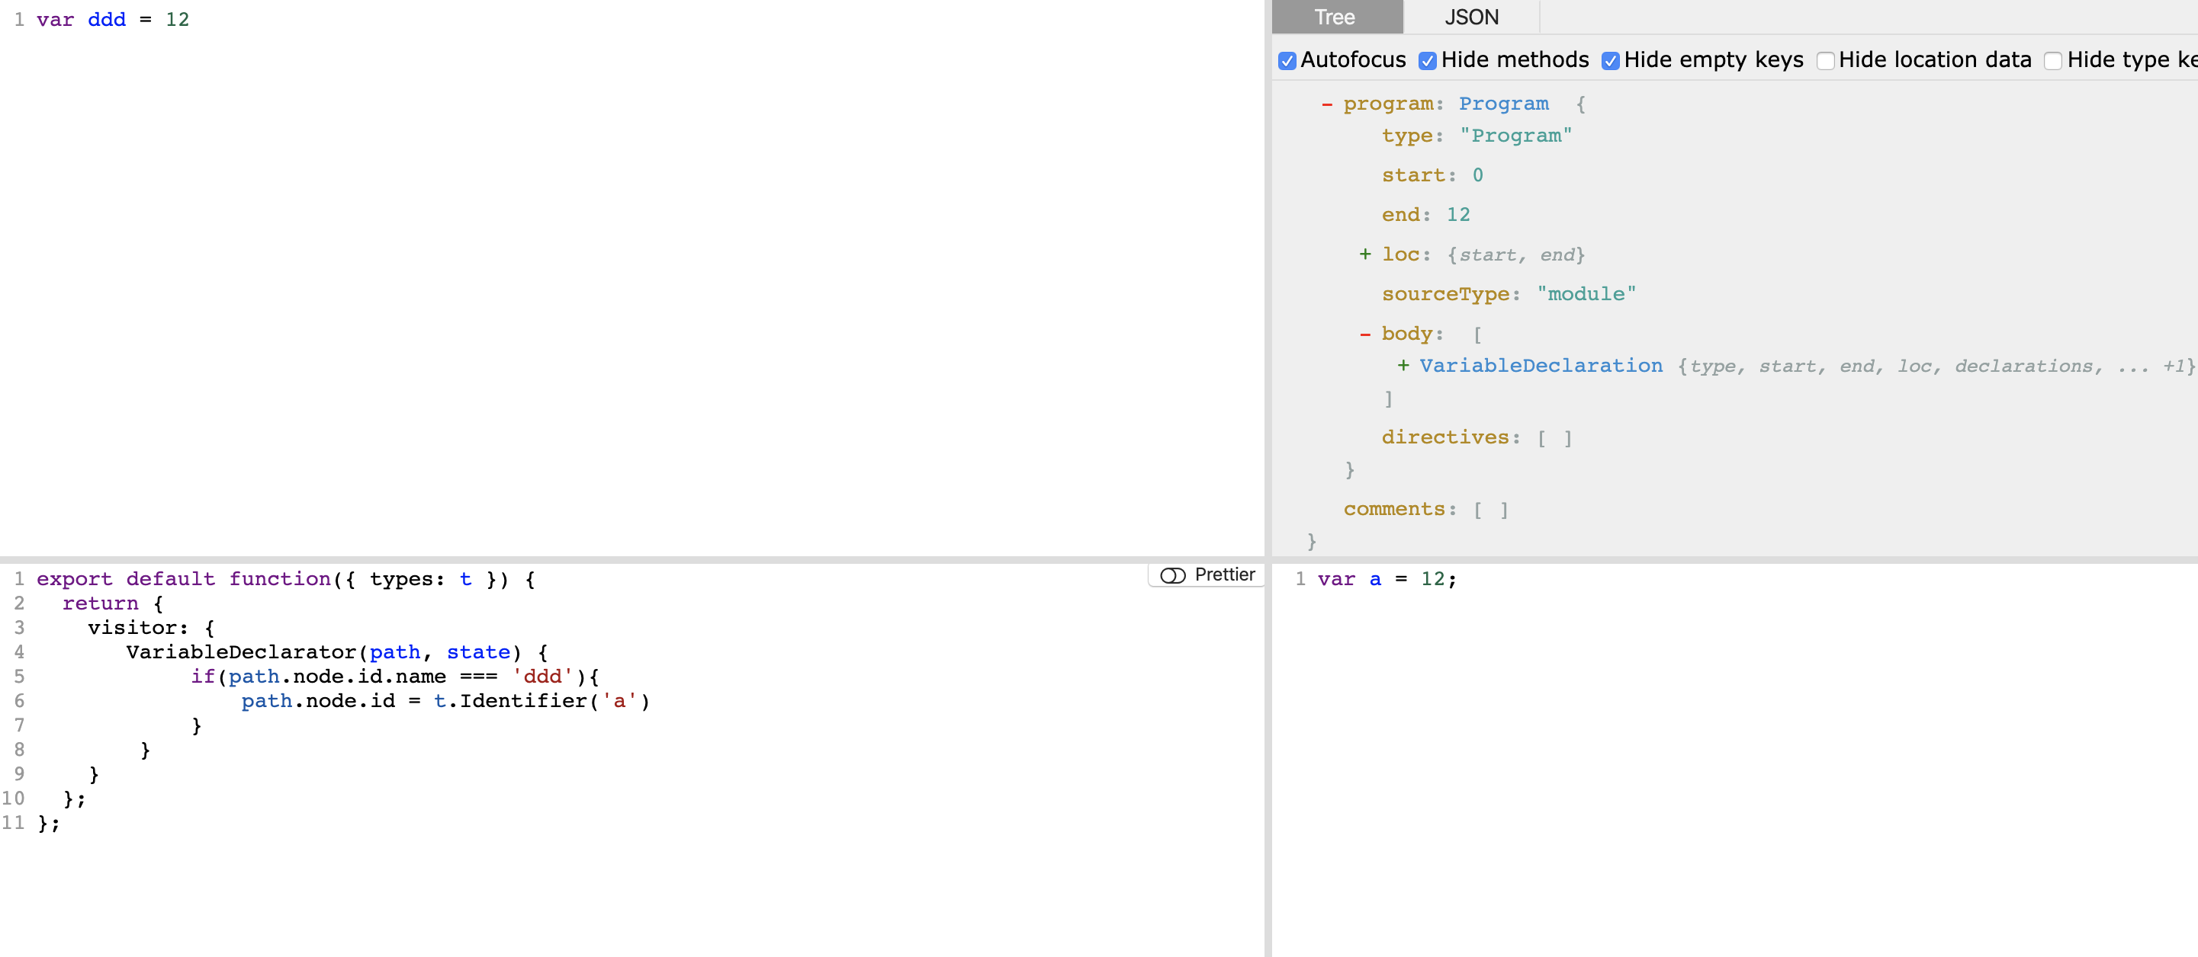Collapse the body array minus icon
2198x957 pixels.
[1365, 334]
